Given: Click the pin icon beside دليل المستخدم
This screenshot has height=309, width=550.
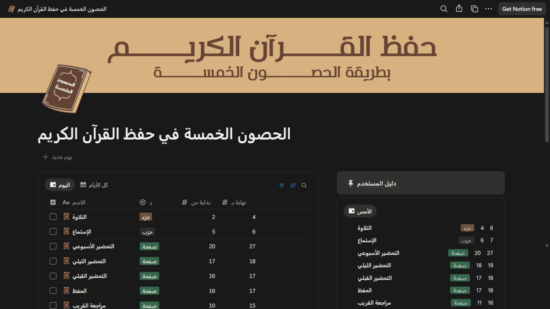Looking at the screenshot, I should pyautogui.click(x=351, y=183).
